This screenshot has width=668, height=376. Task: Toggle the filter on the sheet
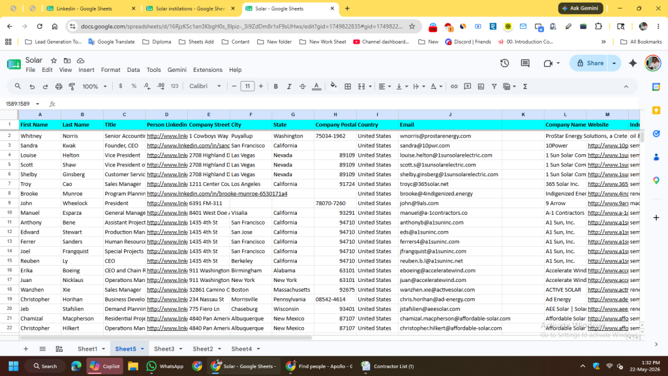[x=494, y=87]
